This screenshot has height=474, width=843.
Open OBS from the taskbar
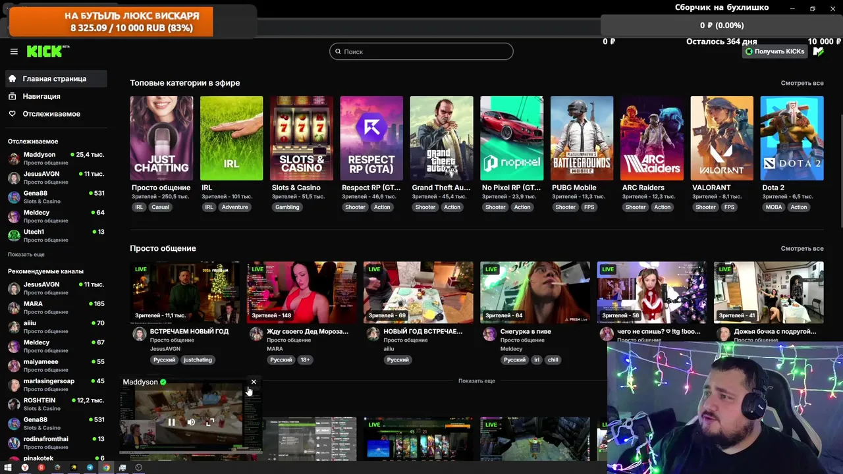[138, 467]
